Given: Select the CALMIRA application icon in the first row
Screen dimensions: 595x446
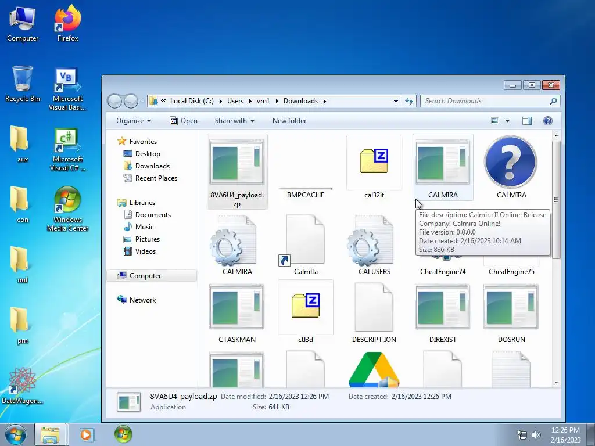Looking at the screenshot, I should [442, 163].
